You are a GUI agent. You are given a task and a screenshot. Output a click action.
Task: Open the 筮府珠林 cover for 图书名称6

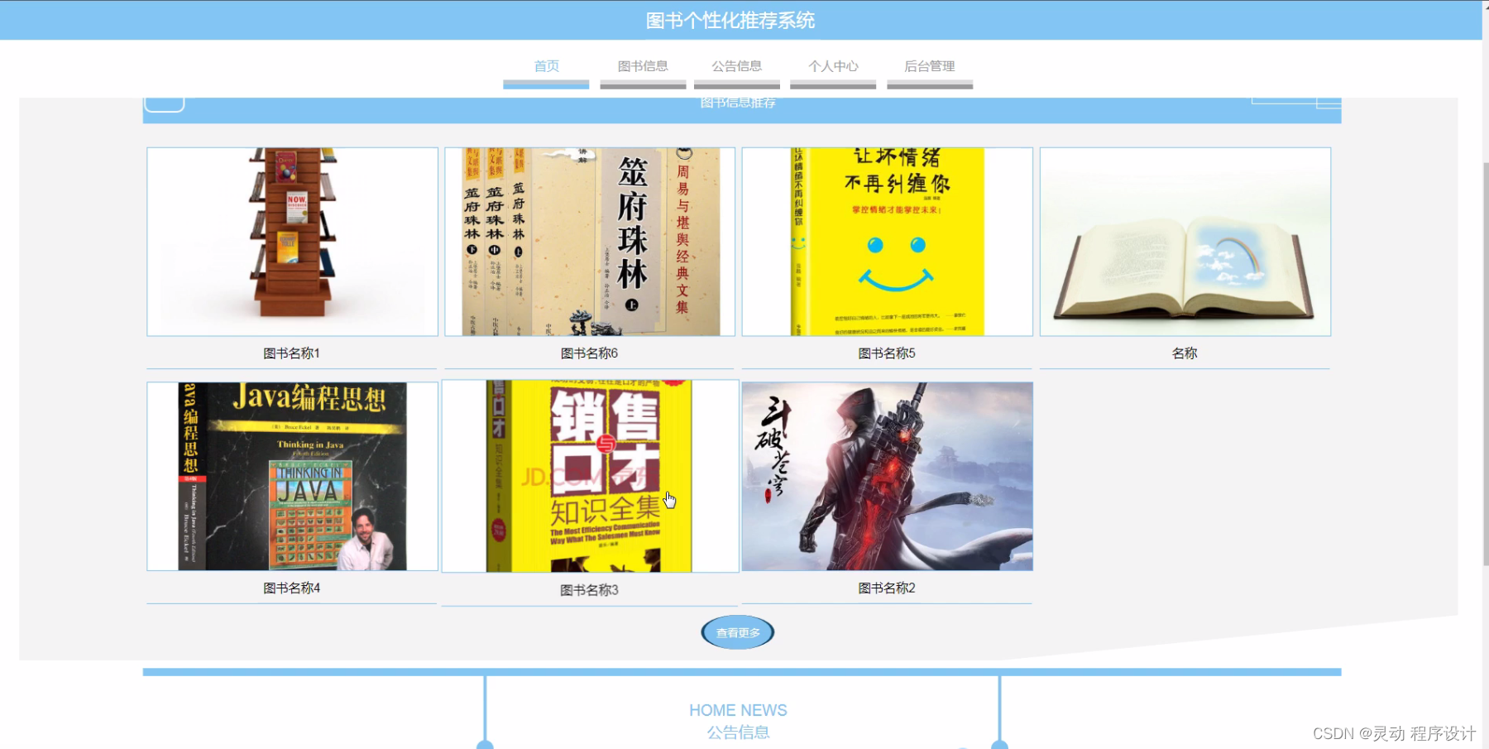pyautogui.click(x=588, y=241)
